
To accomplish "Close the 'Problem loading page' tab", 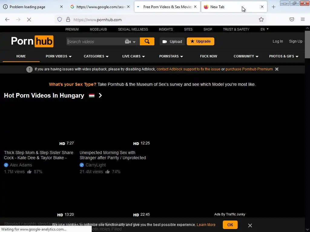I will pyautogui.click(x=61, y=7).
